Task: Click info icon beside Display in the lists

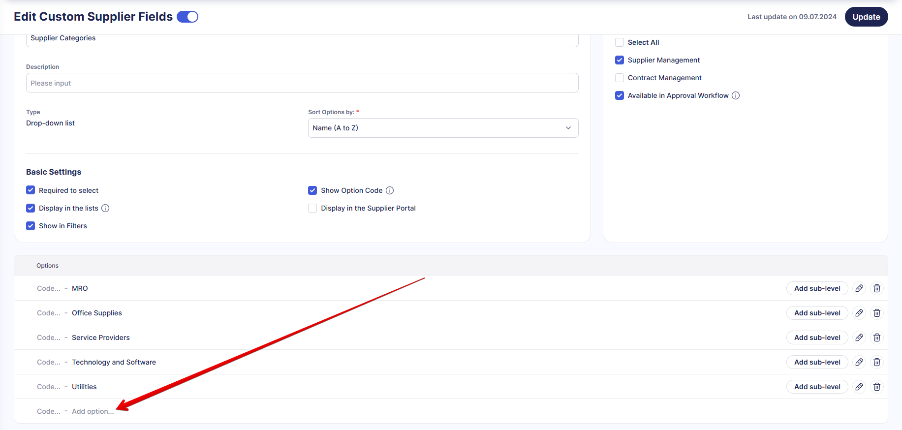Action: coord(105,208)
